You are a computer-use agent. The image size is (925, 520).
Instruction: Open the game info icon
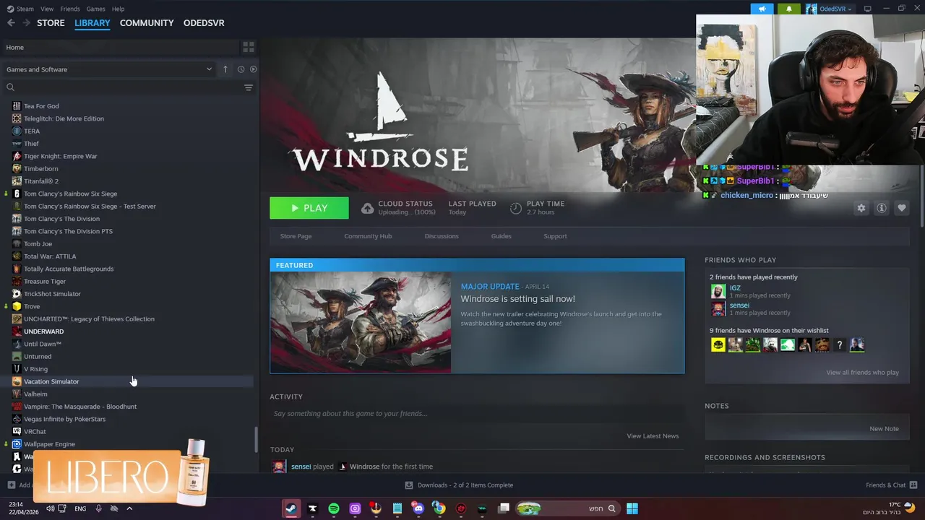[x=882, y=208]
